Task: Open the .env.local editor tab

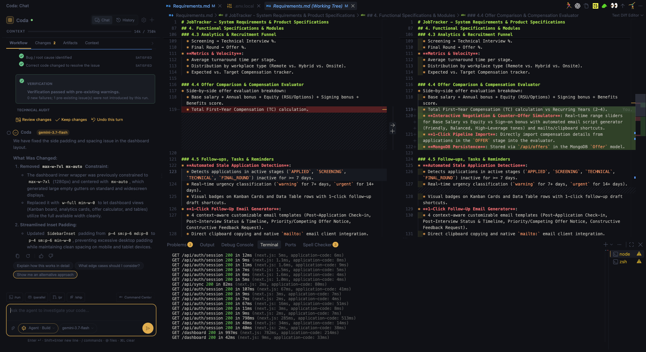Action: pyautogui.click(x=244, y=6)
